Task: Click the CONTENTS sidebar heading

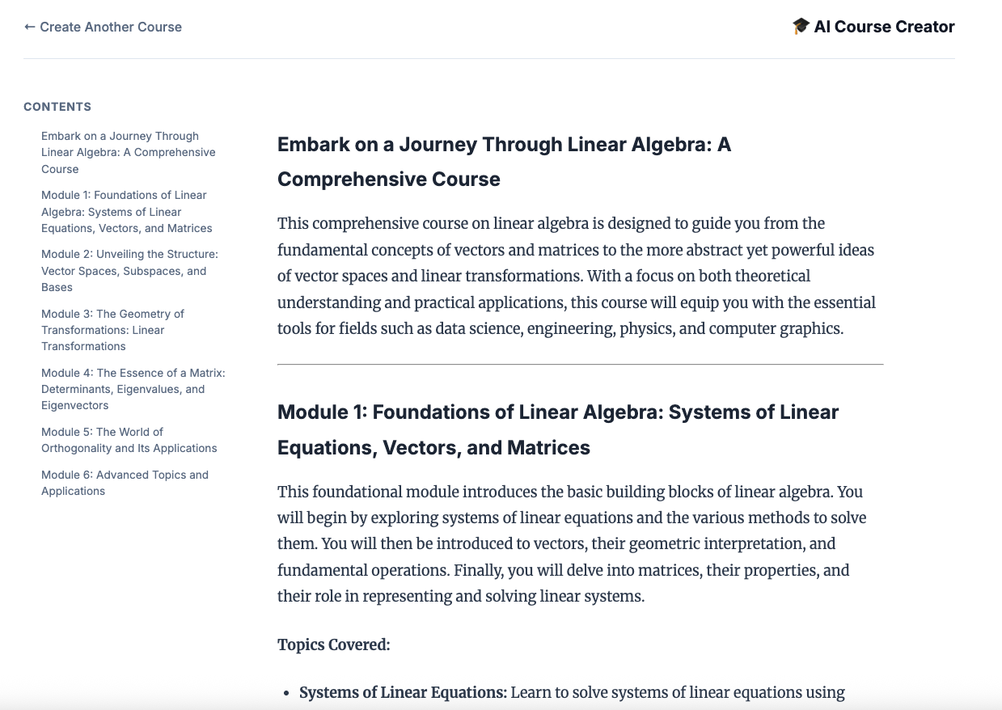Action: point(57,107)
